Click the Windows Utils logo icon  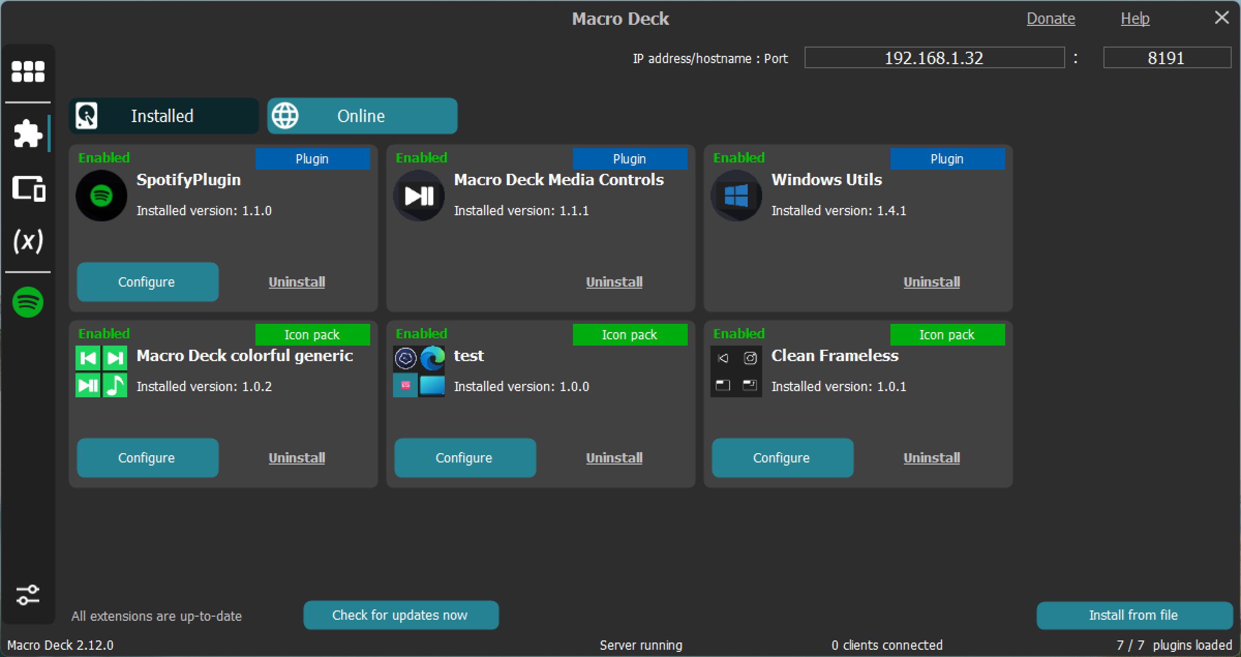point(736,196)
